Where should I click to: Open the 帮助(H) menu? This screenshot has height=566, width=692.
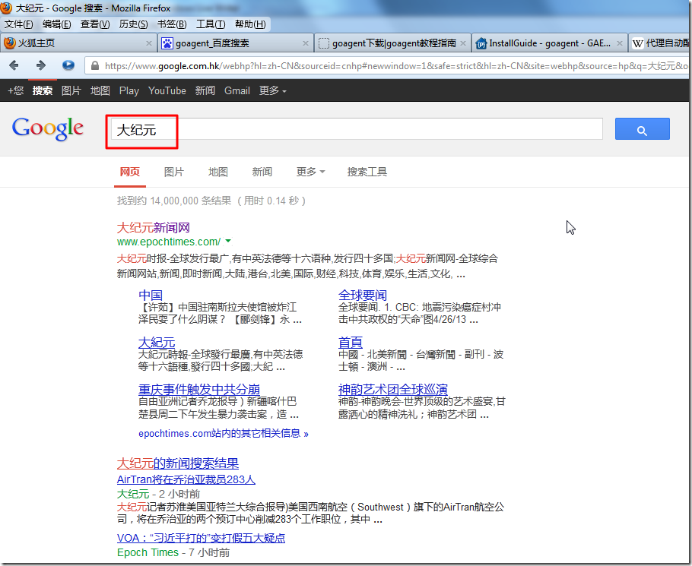(x=250, y=24)
